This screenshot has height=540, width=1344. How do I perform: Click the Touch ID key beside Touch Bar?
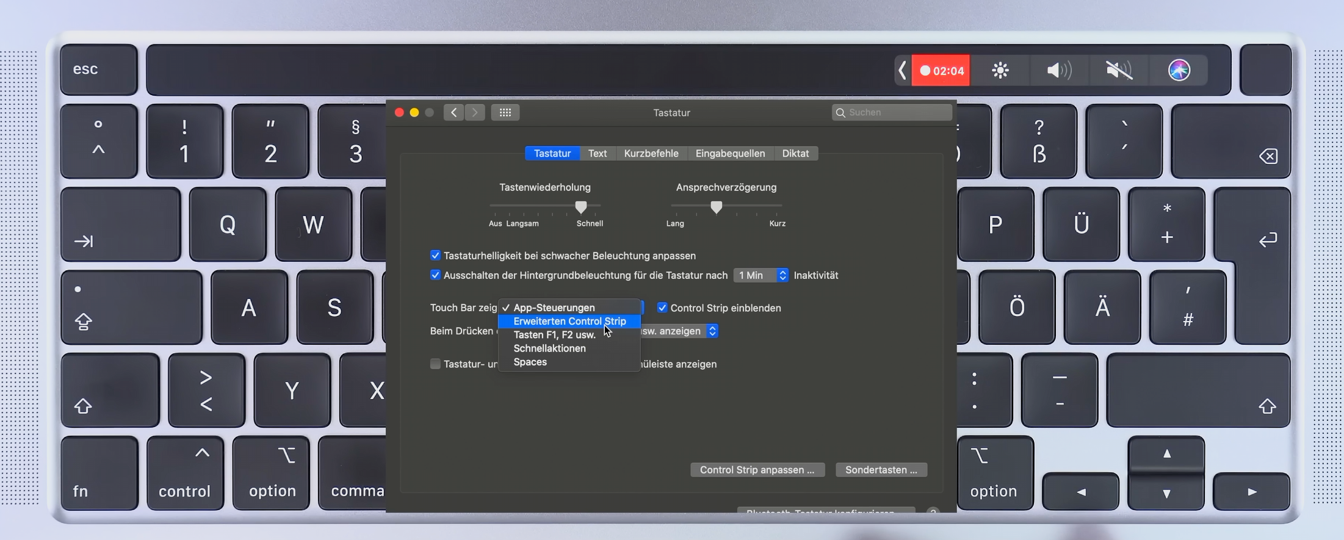tap(1266, 70)
